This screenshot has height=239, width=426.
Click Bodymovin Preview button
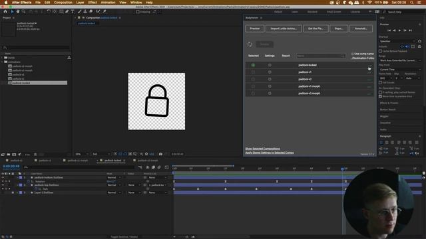[x=254, y=29]
